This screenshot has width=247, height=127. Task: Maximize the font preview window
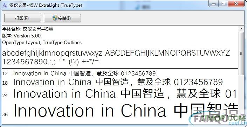tap(223, 3)
